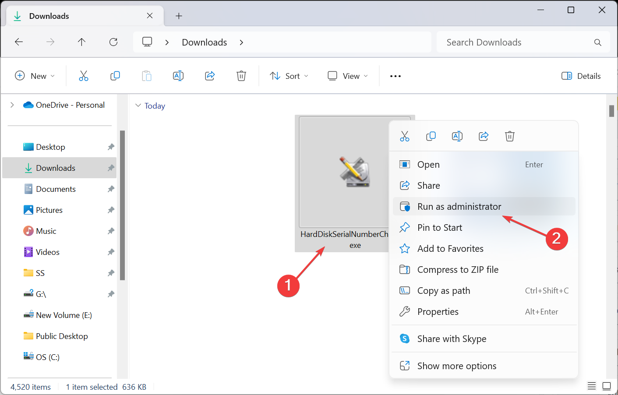Choose Share in the context menu
This screenshot has height=395, width=618.
coord(484,186)
